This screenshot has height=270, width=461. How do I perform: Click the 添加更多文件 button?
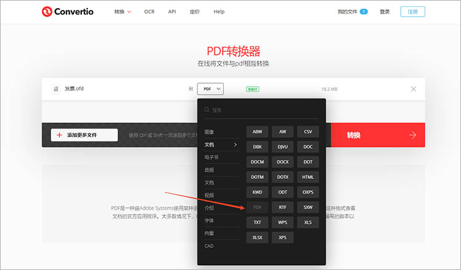pyautogui.click(x=84, y=135)
